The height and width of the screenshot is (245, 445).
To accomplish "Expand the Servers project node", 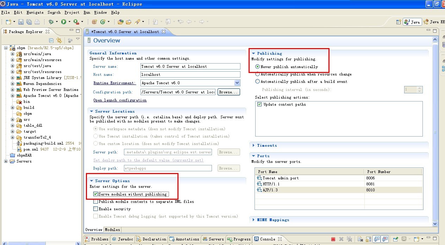I will 6,161.
